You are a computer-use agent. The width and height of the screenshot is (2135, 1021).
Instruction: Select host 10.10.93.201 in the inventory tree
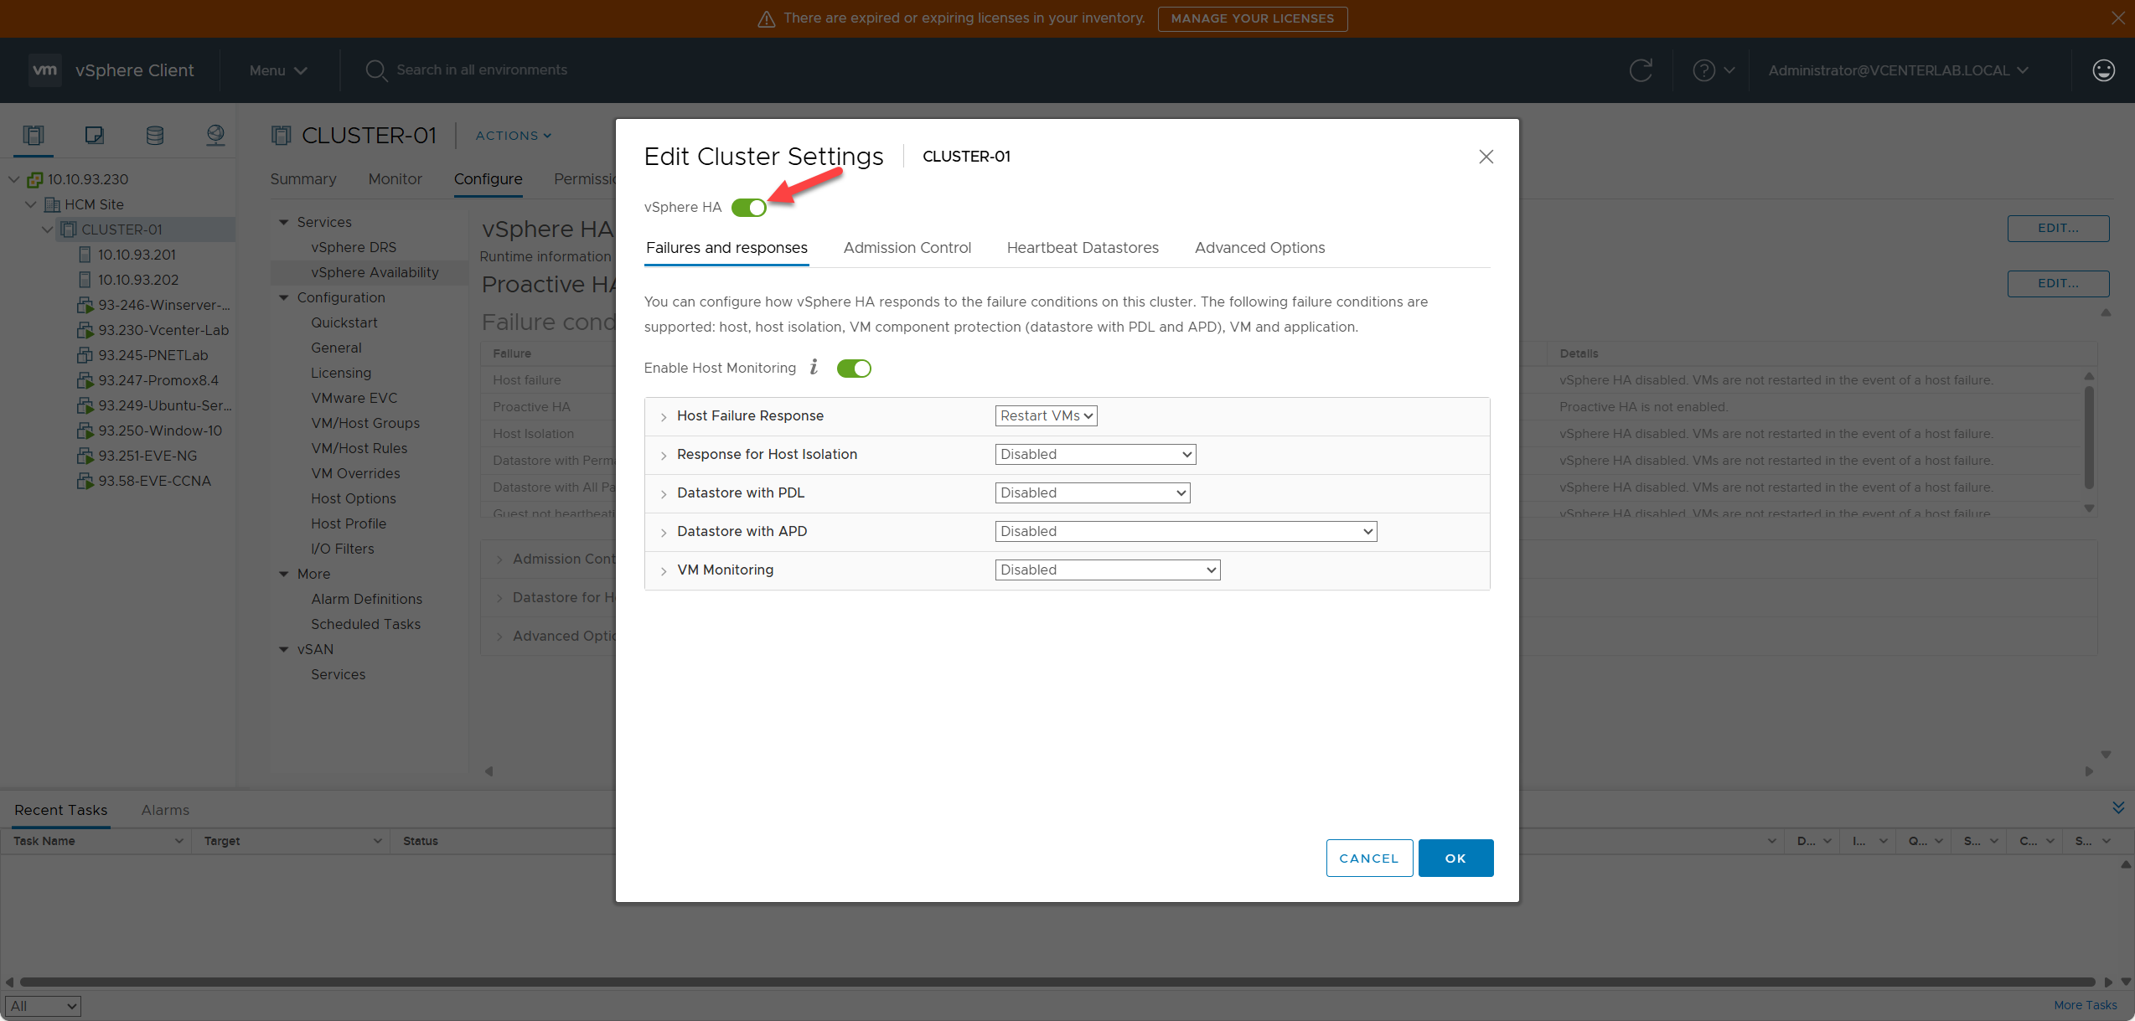pos(137,254)
